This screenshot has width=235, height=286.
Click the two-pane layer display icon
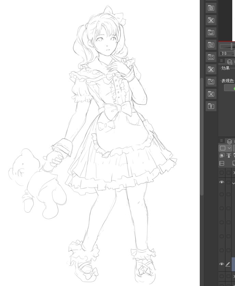222,163
